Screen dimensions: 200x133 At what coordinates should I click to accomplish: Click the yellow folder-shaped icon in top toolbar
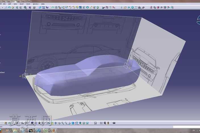pyautogui.click(x=125, y=8)
